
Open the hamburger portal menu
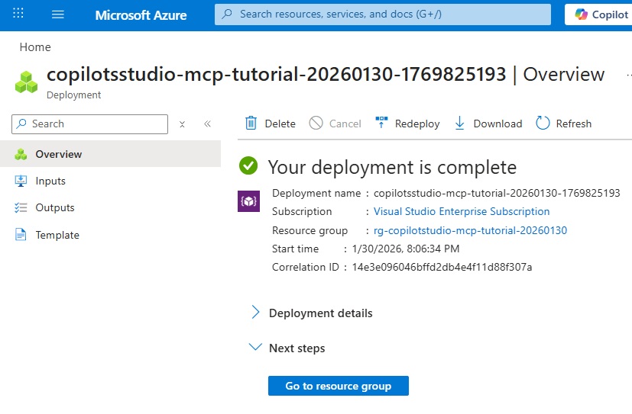pos(58,15)
